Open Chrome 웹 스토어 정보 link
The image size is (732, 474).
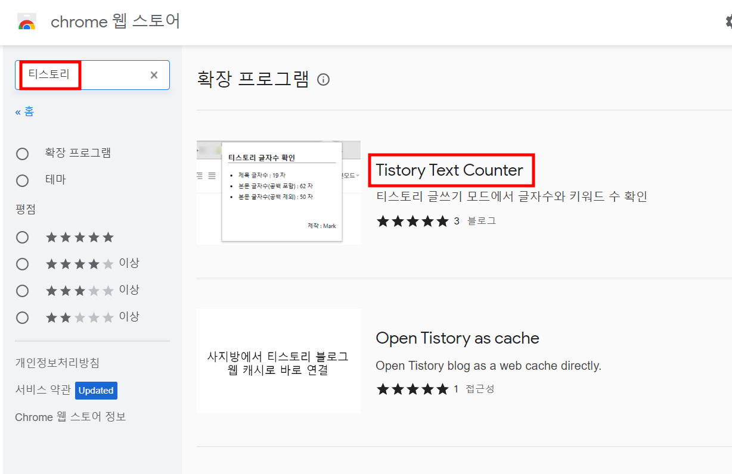click(70, 417)
